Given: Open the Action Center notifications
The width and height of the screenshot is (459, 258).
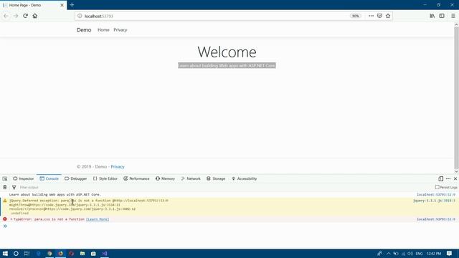Looking at the screenshot, I should pos(450,253).
